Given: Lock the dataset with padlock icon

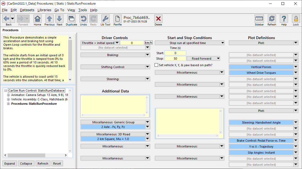Looking at the screenshot, I should 296,19.
